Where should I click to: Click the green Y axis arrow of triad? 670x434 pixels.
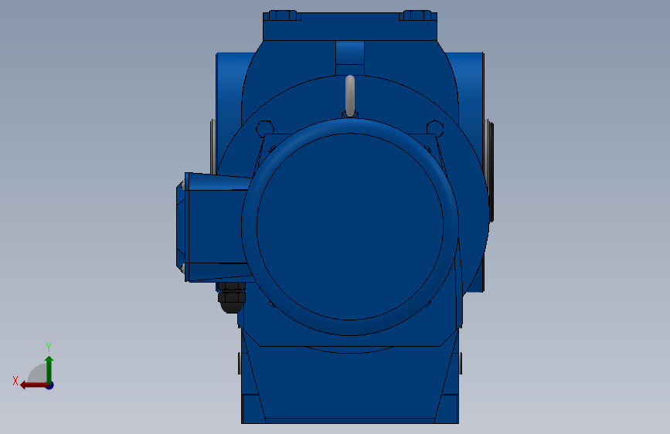click(x=49, y=369)
